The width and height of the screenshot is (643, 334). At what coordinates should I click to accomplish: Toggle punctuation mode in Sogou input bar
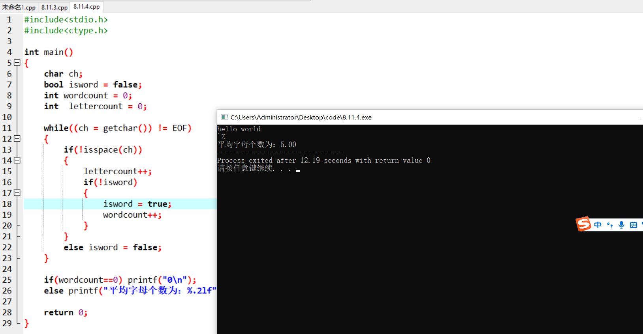tap(610, 225)
